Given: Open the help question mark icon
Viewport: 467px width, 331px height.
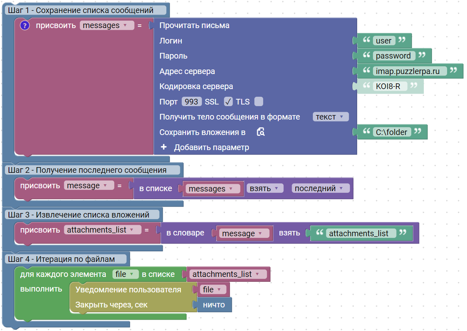Looking at the screenshot, I should [25, 26].
